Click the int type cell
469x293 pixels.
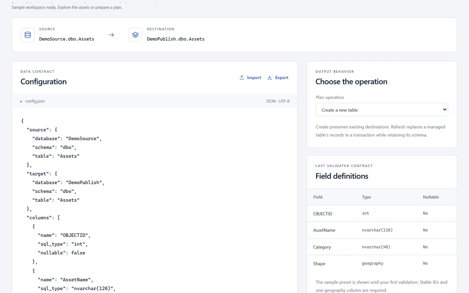[365, 213]
